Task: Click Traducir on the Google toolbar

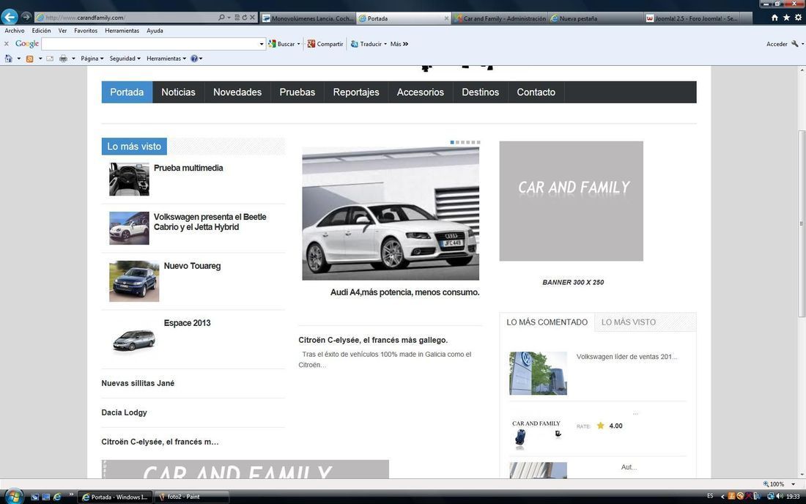Action: pyautogui.click(x=366, y=44)
